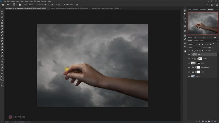The image size is (219, 123).
Task: Select the Eyedropper tool
Action: click(x=2, y=29)
